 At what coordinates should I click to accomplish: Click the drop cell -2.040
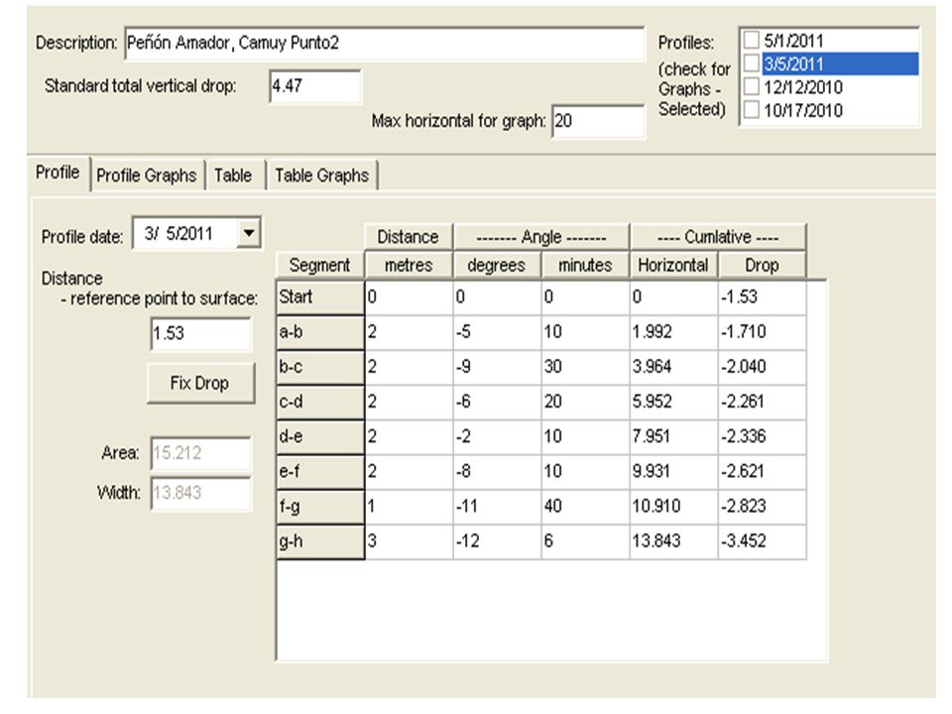click(762, 367)
